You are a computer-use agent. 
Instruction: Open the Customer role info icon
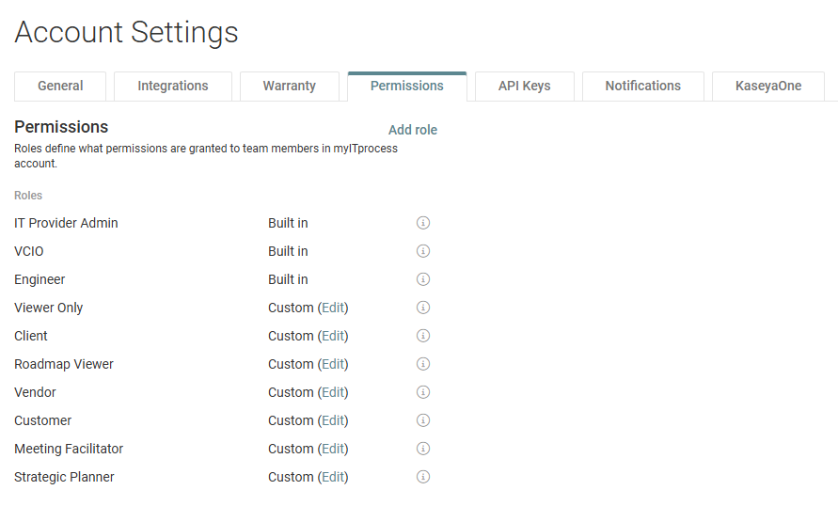click(423, 420)
